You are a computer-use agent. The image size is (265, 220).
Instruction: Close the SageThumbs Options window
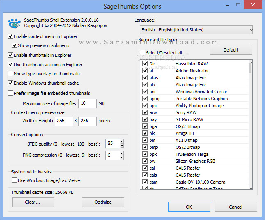click(x=253, y=4)
